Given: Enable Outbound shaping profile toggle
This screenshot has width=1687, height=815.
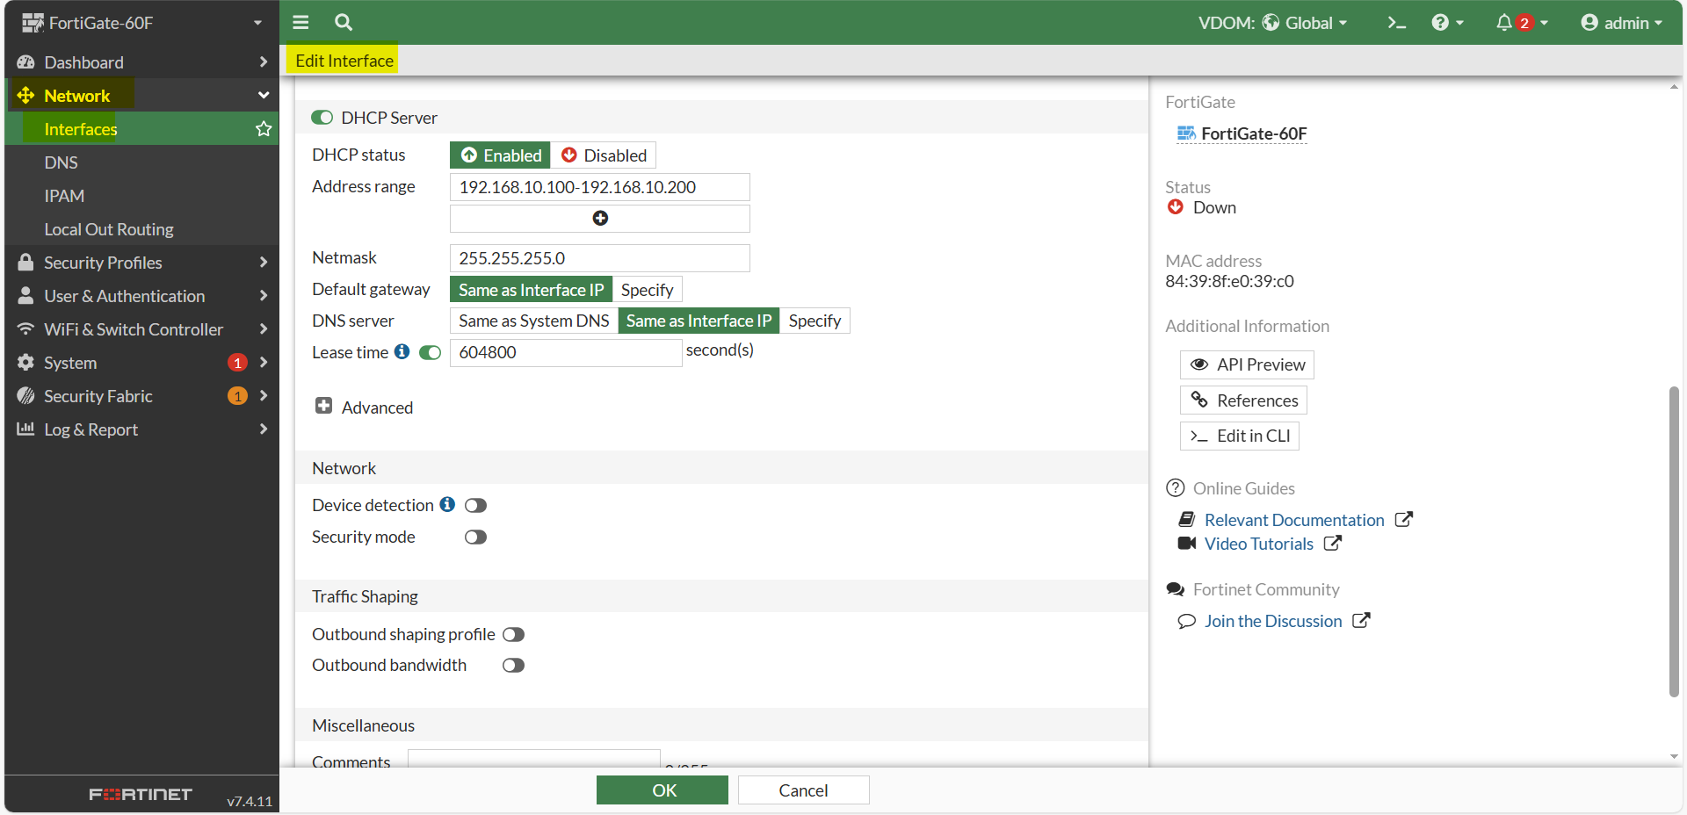Looking at the screenshot, I should point(514,634).
